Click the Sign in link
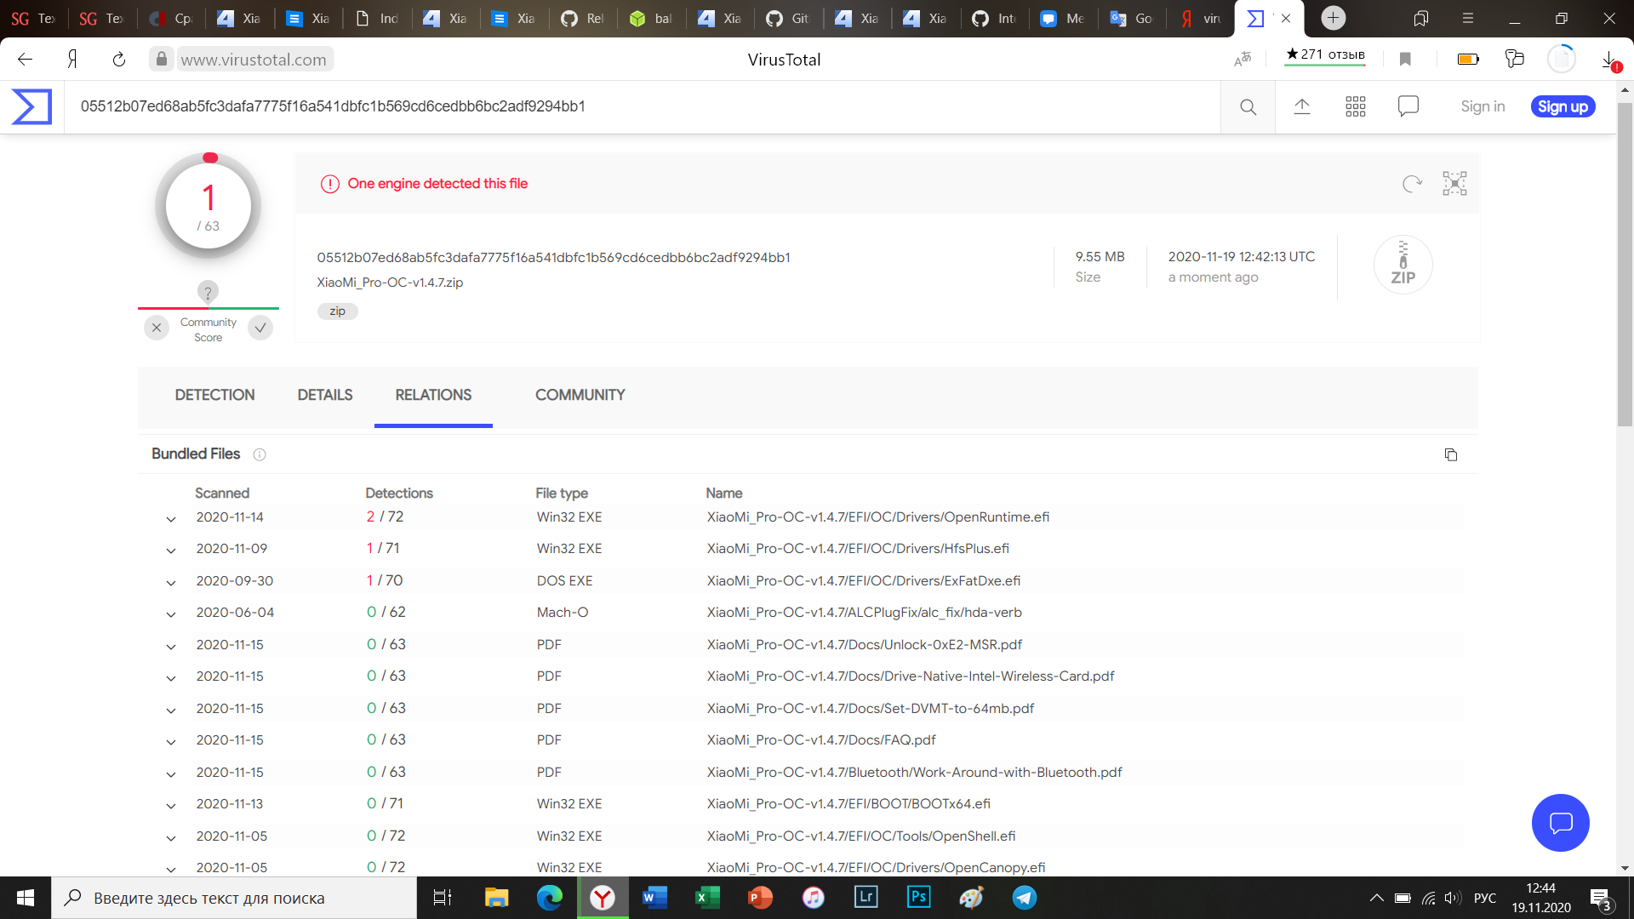This screenshot has width=1634, height=919. tap(1483, 106)
